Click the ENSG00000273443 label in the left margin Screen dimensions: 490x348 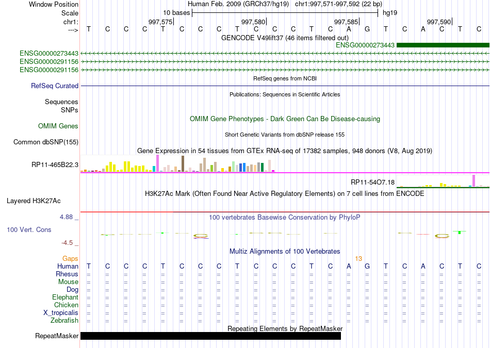pyautogui.click(x=49, y=54)
